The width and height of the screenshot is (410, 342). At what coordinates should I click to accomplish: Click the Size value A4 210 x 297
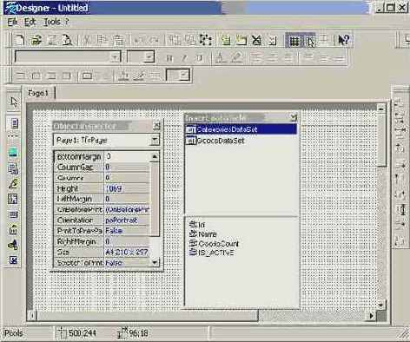tap(127, 252)
